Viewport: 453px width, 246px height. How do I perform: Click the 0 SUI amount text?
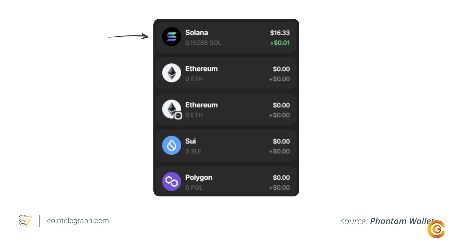tap(193, 151)
